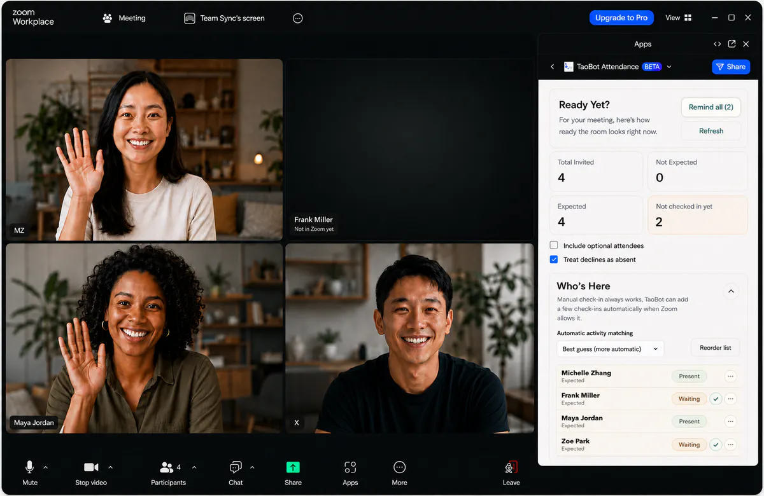Click the BETA badge
The height and width of the screenshot is (496, 764).
652,67
